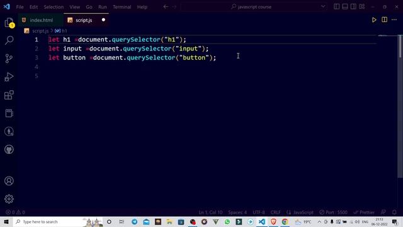Click script.js in the breadcrumb
Viewport: 403px width, 227px height.
[40, 31]
